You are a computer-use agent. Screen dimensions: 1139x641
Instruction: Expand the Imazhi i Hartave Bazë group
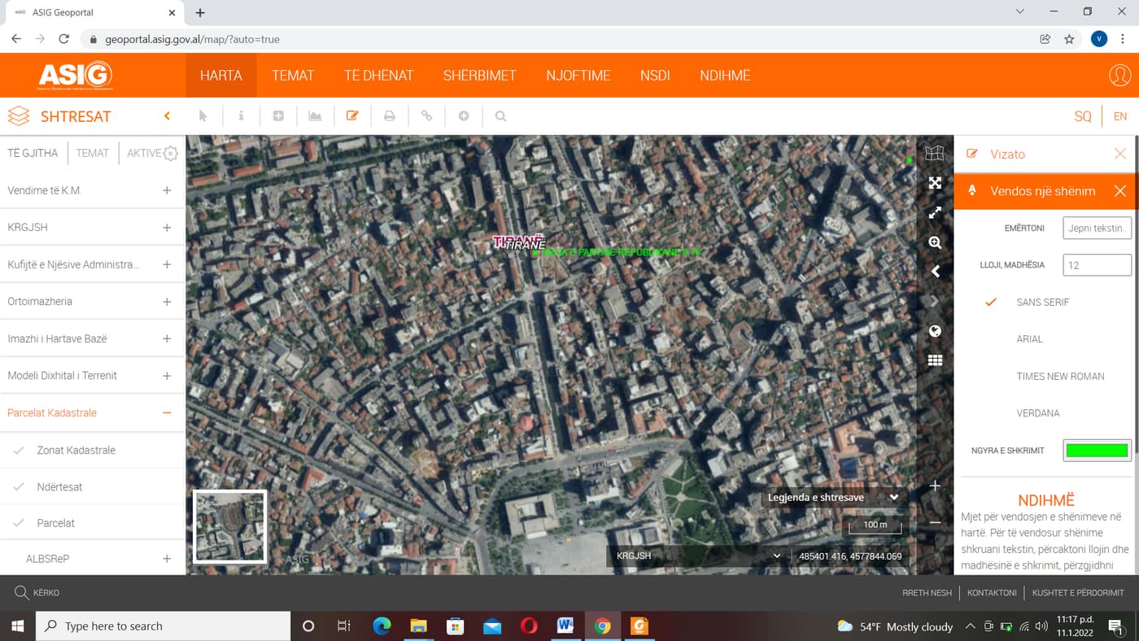click(167, 338)
